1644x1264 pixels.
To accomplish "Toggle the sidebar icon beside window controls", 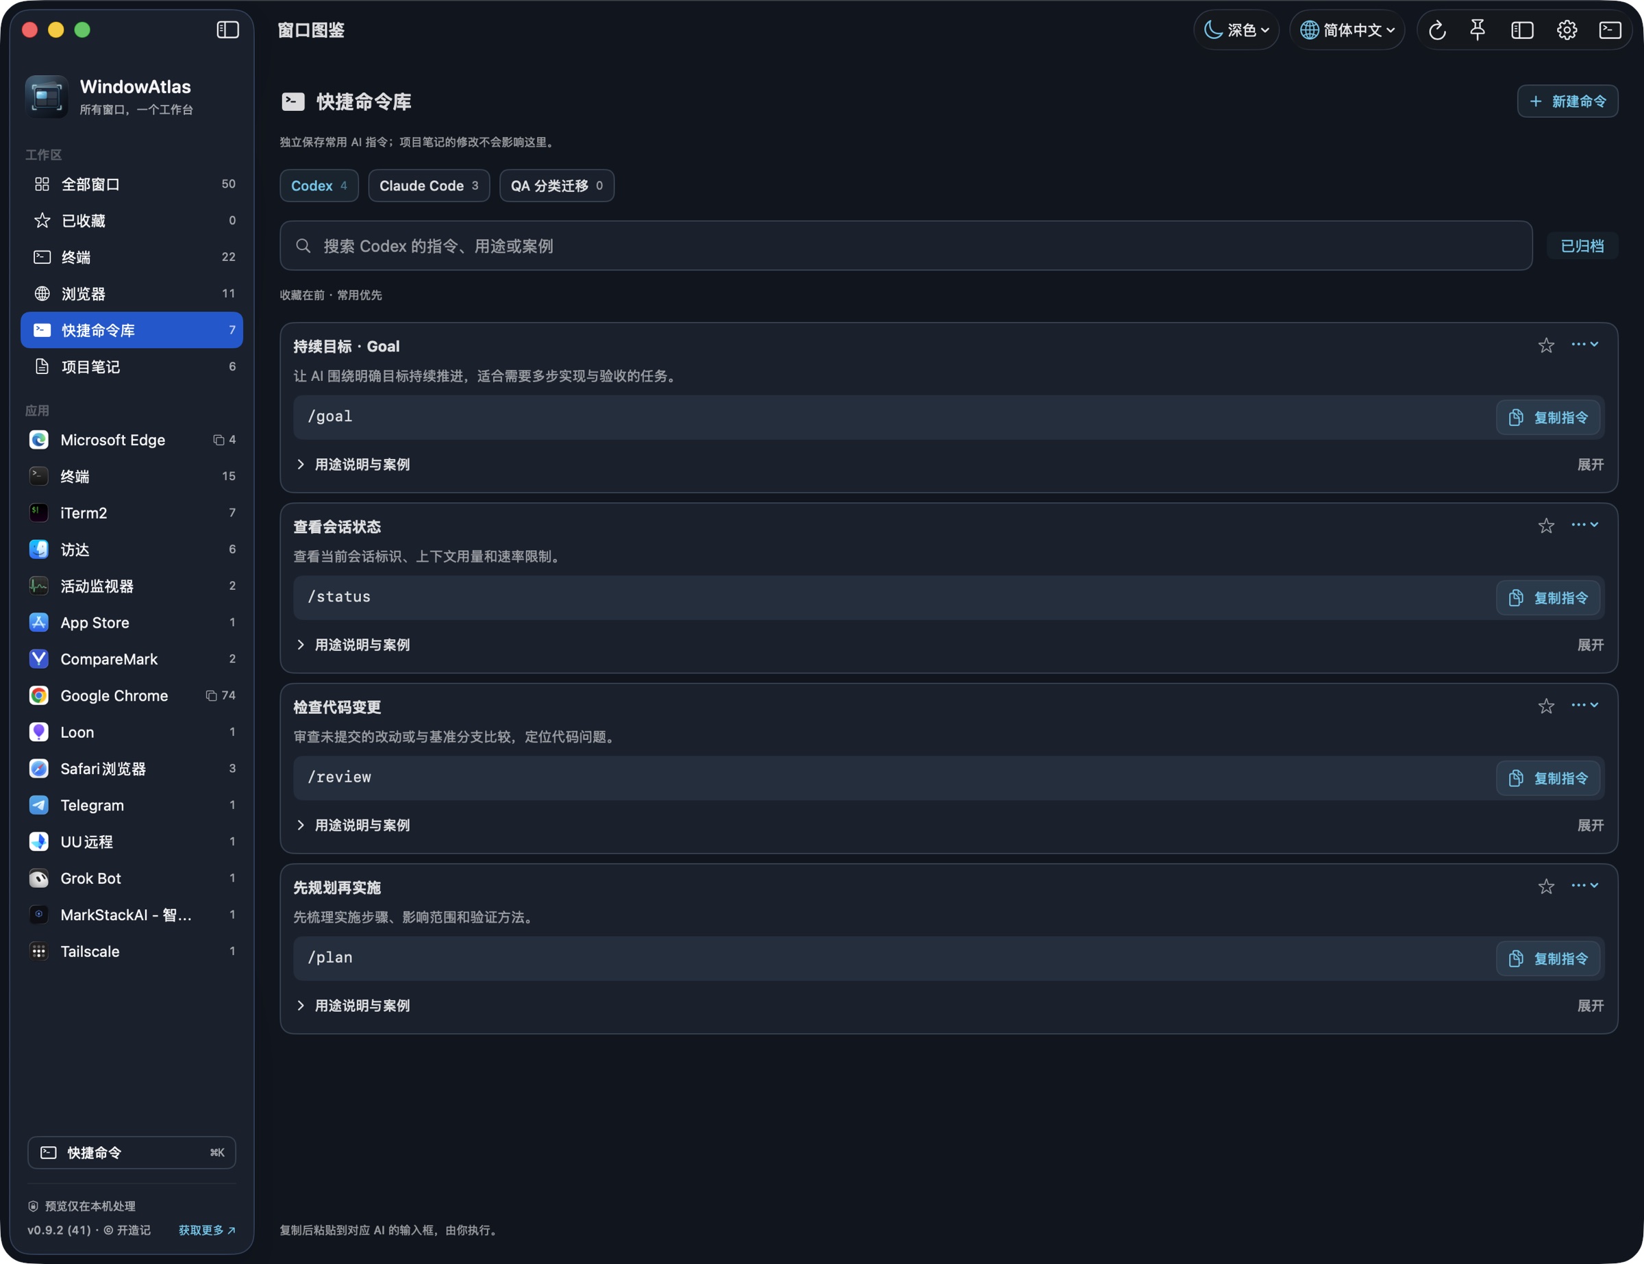I will point(228,29).
